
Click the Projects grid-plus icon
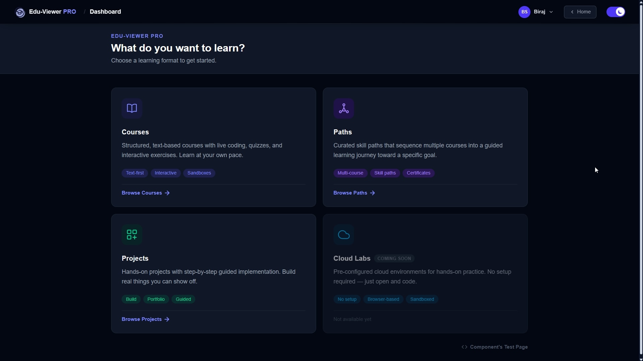132,235
